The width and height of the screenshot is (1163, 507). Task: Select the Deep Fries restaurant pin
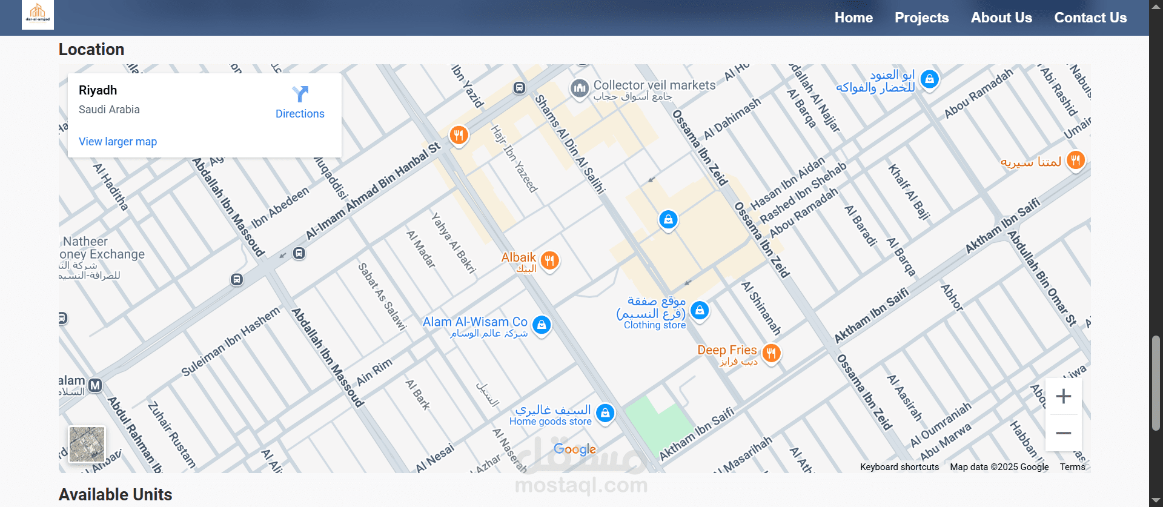771,353
